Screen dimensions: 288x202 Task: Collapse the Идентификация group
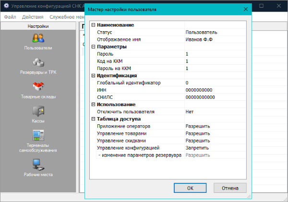pos(93,76)
